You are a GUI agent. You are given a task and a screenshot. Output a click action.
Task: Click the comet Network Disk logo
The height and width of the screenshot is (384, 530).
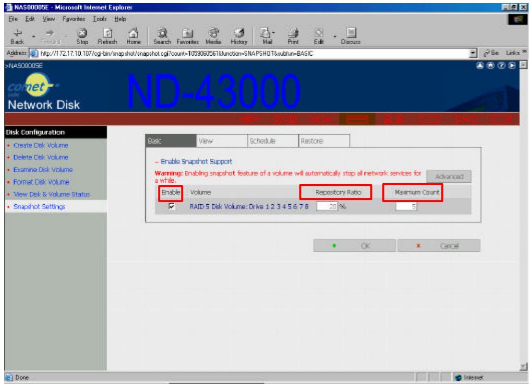43,92
